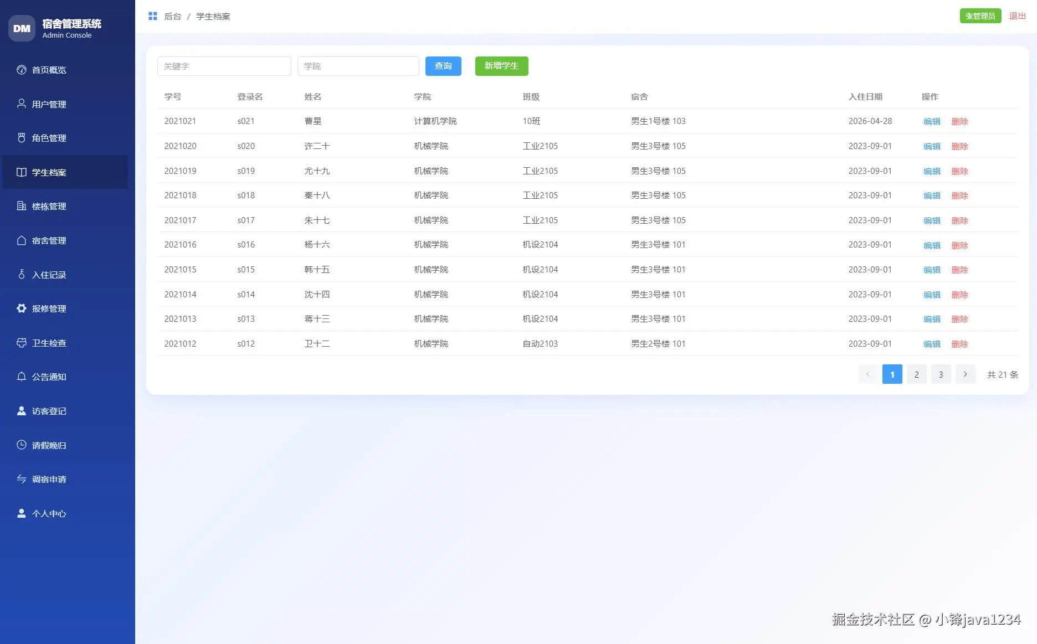This screenshot has height=644, width=1037.
Task: Click the 报修管理 gear icon
Action: point(22,308)
